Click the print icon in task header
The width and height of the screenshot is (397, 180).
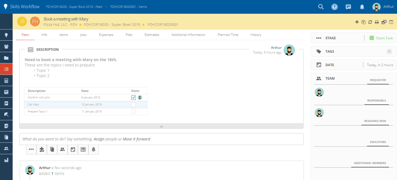[377, 22]
